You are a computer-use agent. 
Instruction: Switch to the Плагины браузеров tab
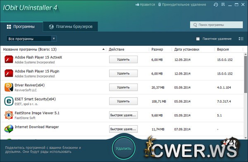coord(70,26)
